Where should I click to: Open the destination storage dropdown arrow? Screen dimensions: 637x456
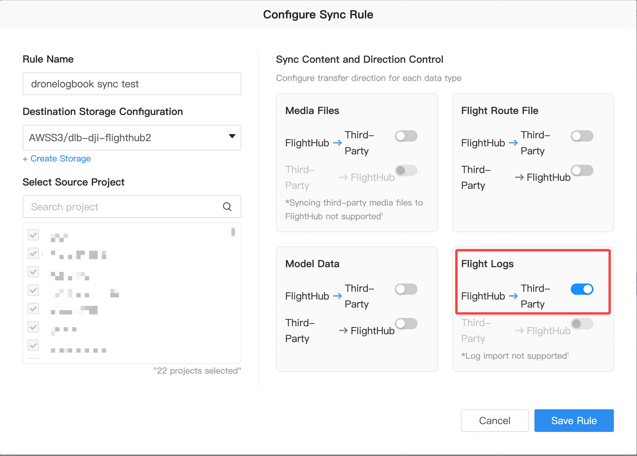232,136
